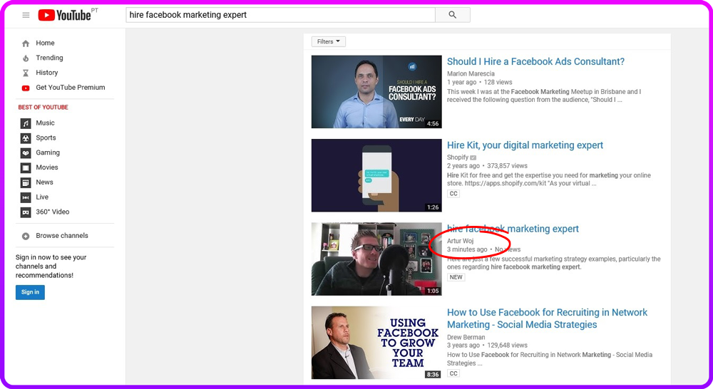Screen dimensions: 713x389
Task: Select Music label in sidebar
Action: click(45, 123)
